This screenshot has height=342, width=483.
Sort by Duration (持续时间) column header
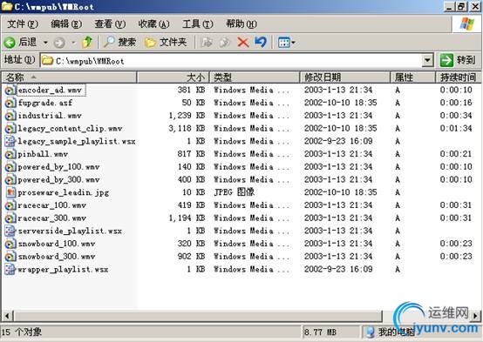[x=459, y=77]
